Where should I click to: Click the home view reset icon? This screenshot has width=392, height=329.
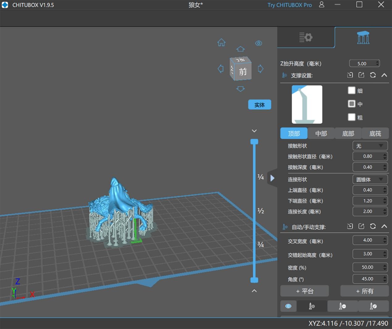(221, 43)
